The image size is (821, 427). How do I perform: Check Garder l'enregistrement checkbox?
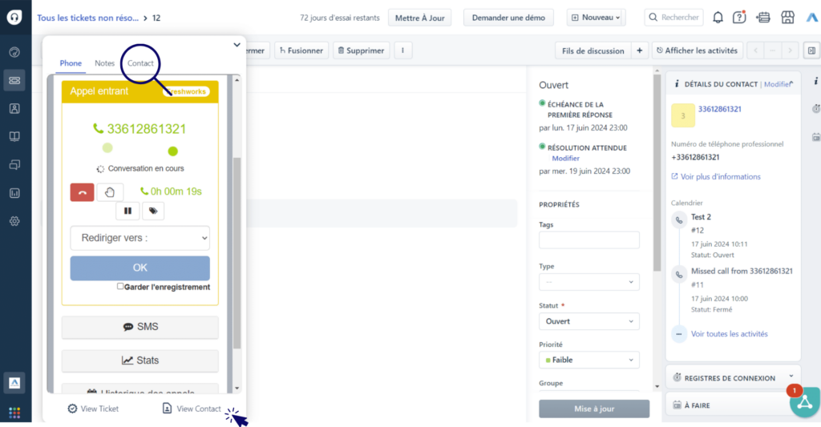pyautogui.click(x=120, y=286)
